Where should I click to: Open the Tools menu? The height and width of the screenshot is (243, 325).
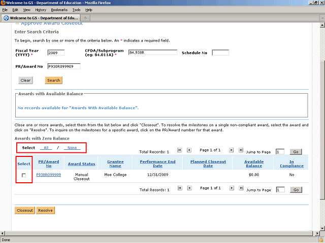[x=76, y=10]
